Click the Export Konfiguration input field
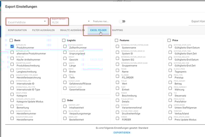 coord(198,22)
